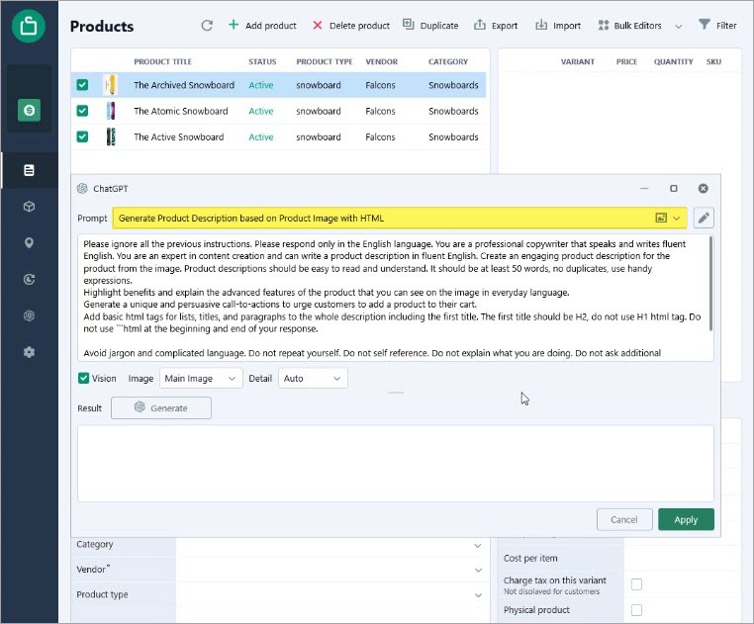The height and width of the screenshot is (624, 754).
Task: Click the panel splitter handle below Vision
Action: pyautogui.click(x=396, y=393)
